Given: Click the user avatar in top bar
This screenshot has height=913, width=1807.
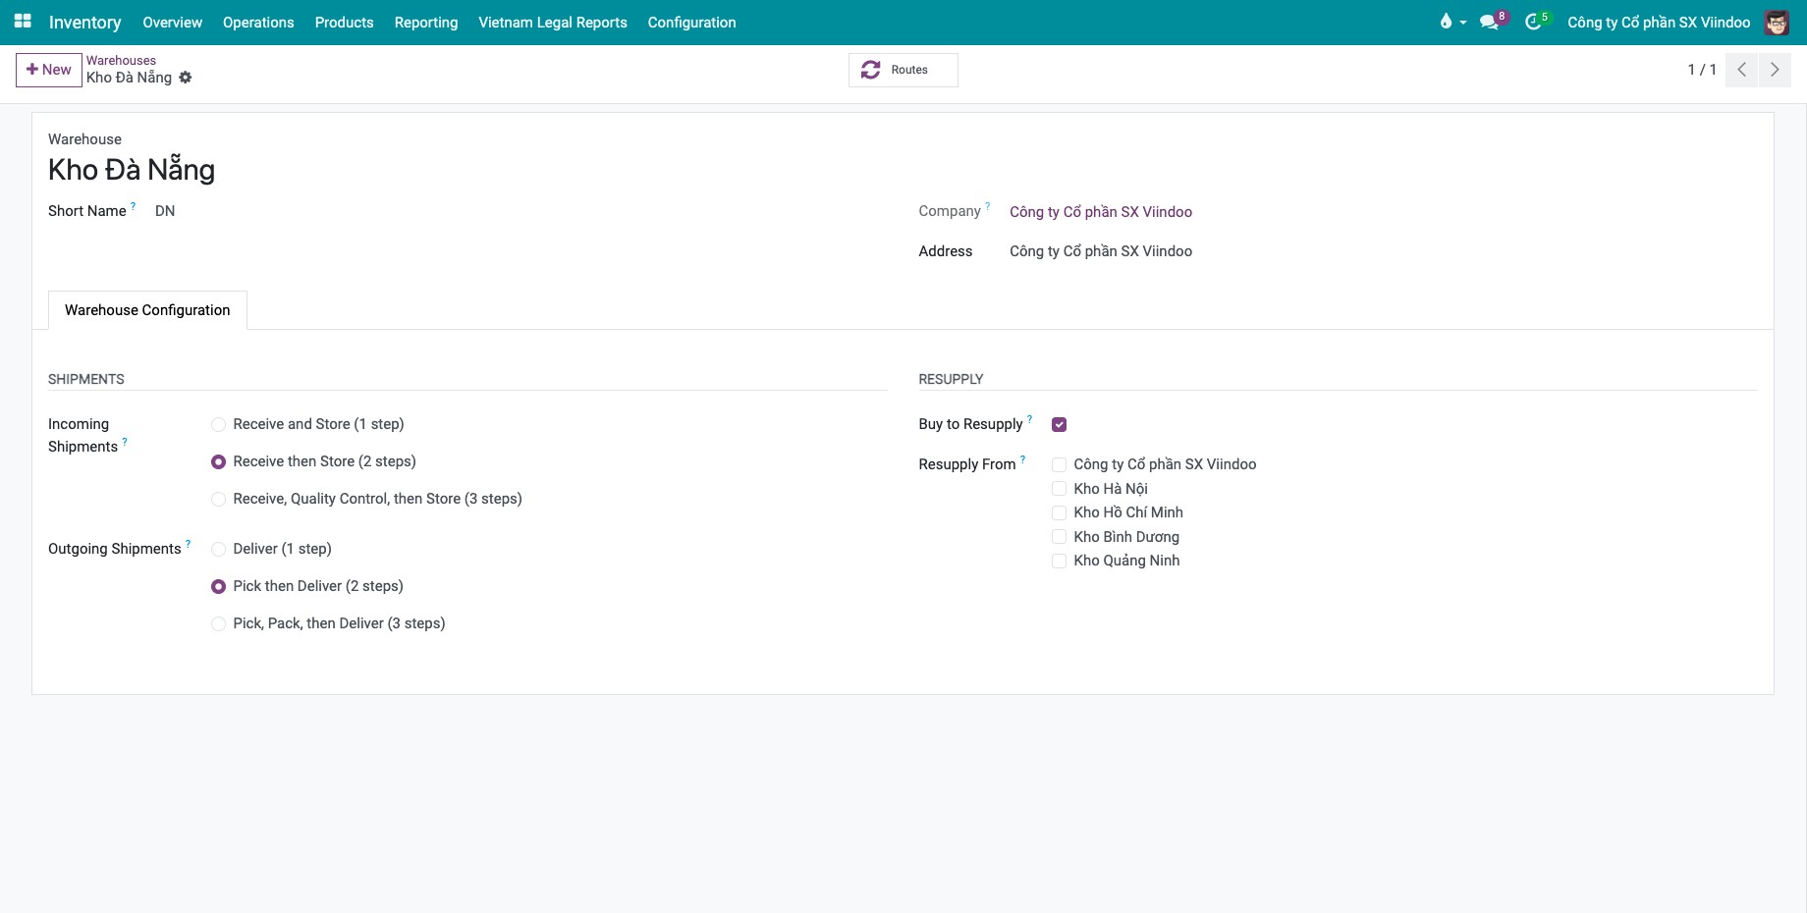Looking at the screenshot, I should (1777, 22).
